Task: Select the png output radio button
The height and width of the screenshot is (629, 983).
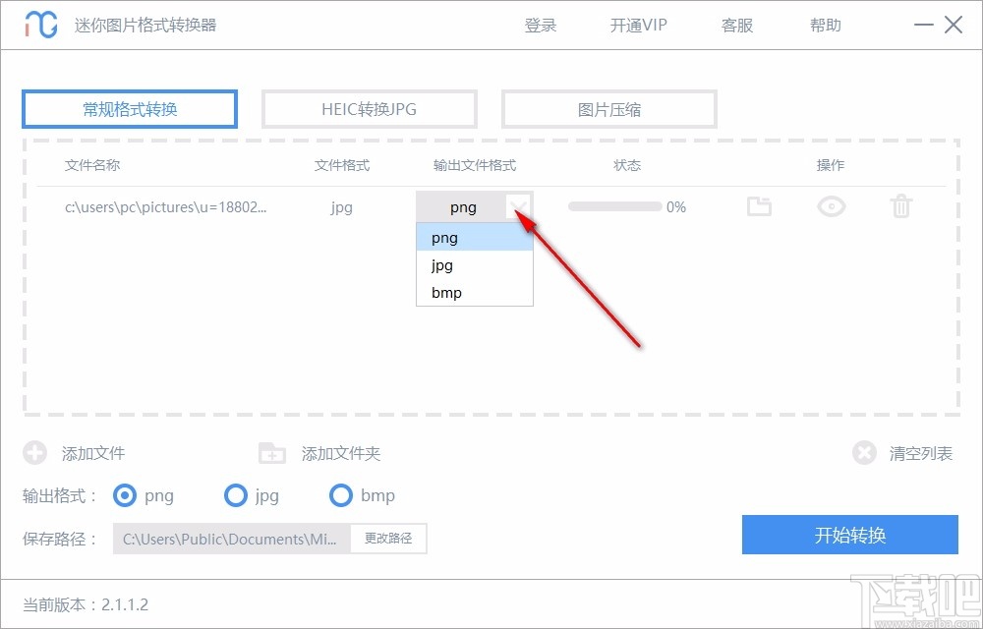Action: coord(125,496)
